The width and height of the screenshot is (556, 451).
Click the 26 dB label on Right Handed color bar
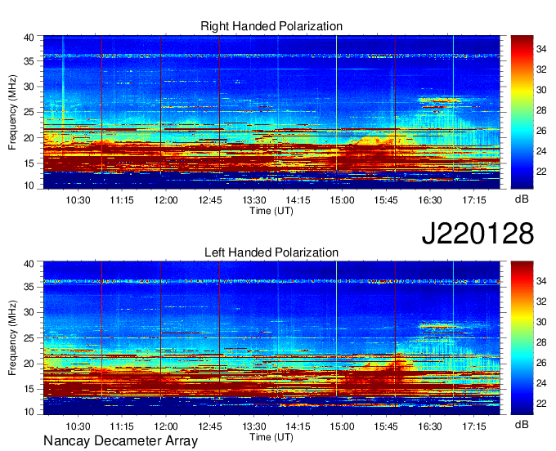541,131
